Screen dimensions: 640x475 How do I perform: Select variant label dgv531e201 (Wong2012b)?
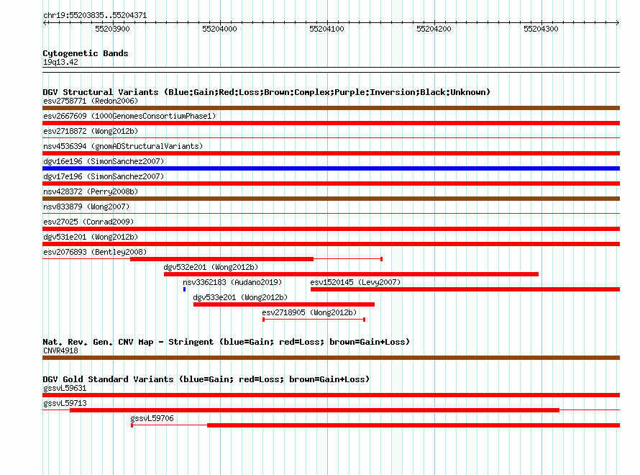click(91, 237)
